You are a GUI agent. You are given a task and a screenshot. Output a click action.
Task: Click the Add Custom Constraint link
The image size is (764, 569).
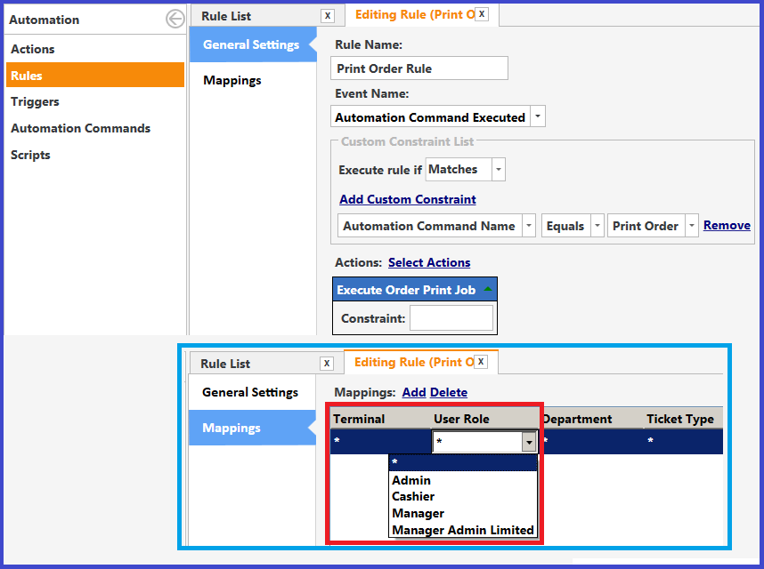click(x=407, y=199)
